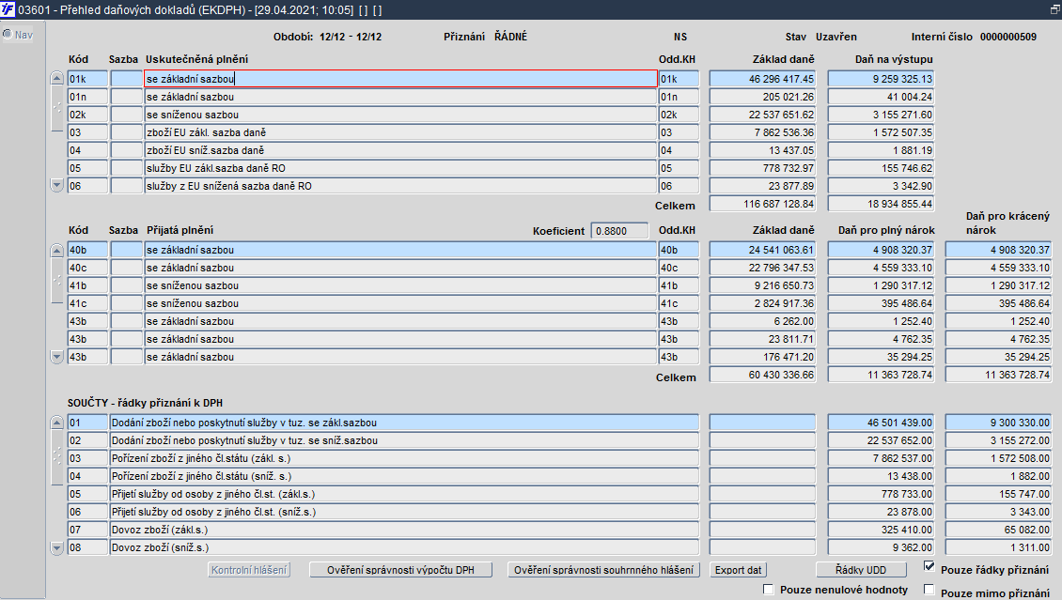Click row 'Přijetí služby od osoby z jiného čl.st. (zákl.s.)'
This screenshot has height=600, width=1062.
click(x=404, y=495)
